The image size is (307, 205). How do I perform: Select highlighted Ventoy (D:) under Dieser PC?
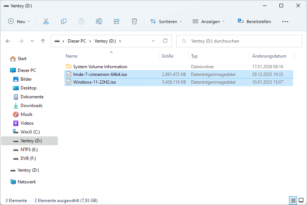[29, 141]
